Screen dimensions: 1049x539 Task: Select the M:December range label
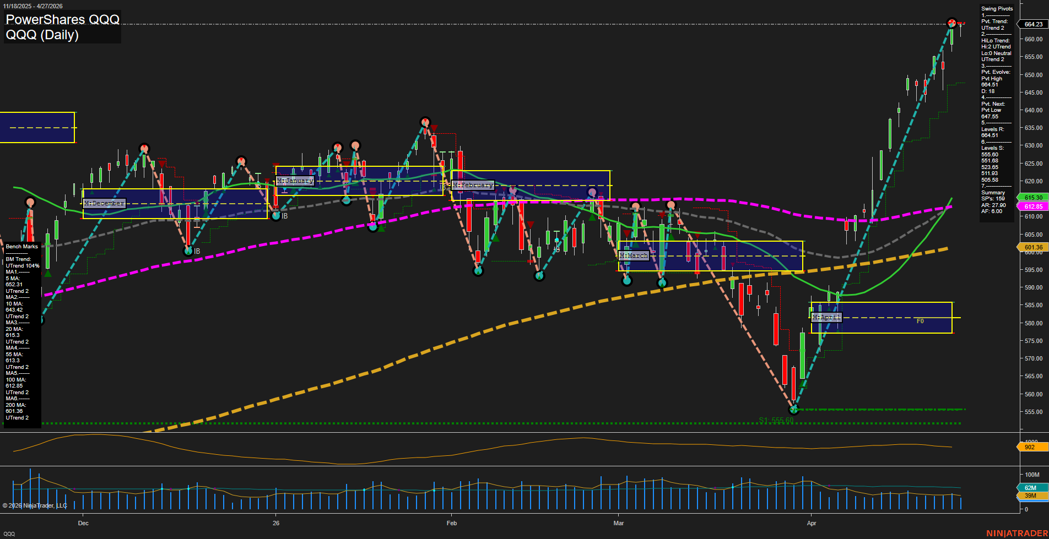104,203
